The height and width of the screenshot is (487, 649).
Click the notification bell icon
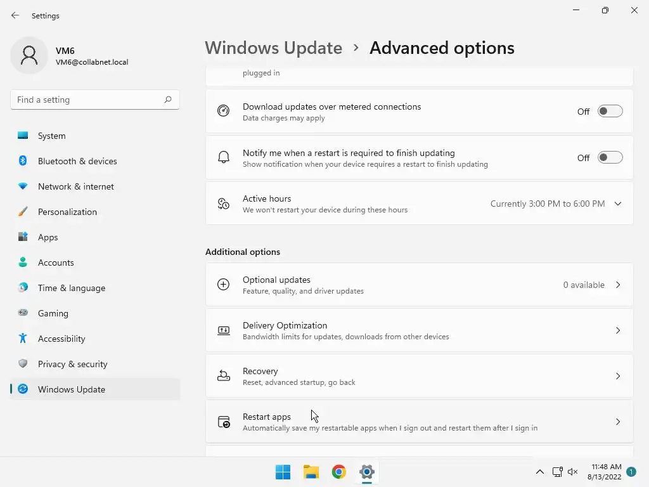[224, 157]
